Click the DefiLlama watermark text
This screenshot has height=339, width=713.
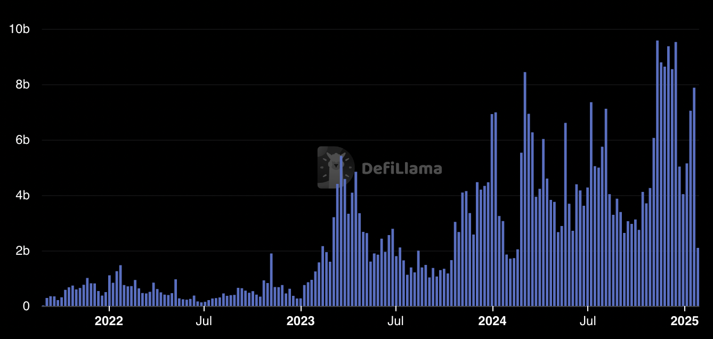point(402,169)
